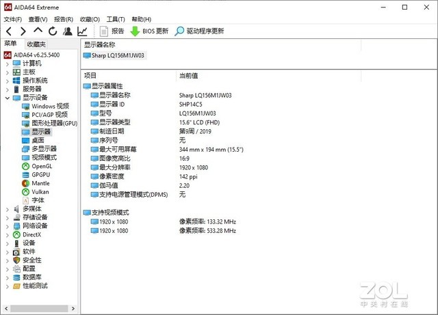Switch to the 菜单 tab
438x315 pixels.
coord(10,44)
